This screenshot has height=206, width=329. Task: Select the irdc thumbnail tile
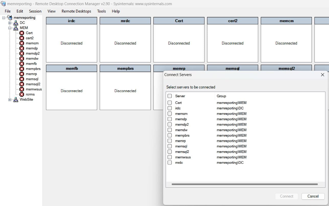coord(72,40)
